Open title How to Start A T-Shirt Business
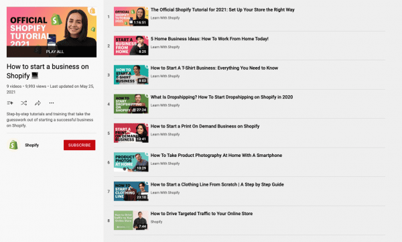 (214, 68)
